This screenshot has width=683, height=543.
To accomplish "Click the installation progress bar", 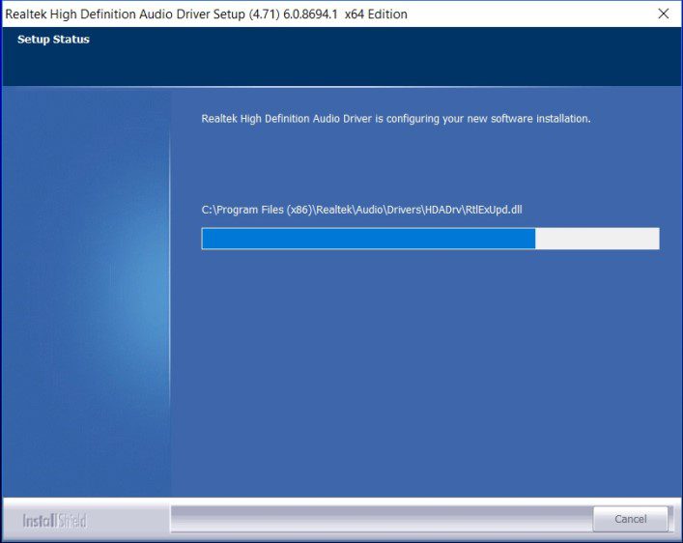I will [430, 239].
